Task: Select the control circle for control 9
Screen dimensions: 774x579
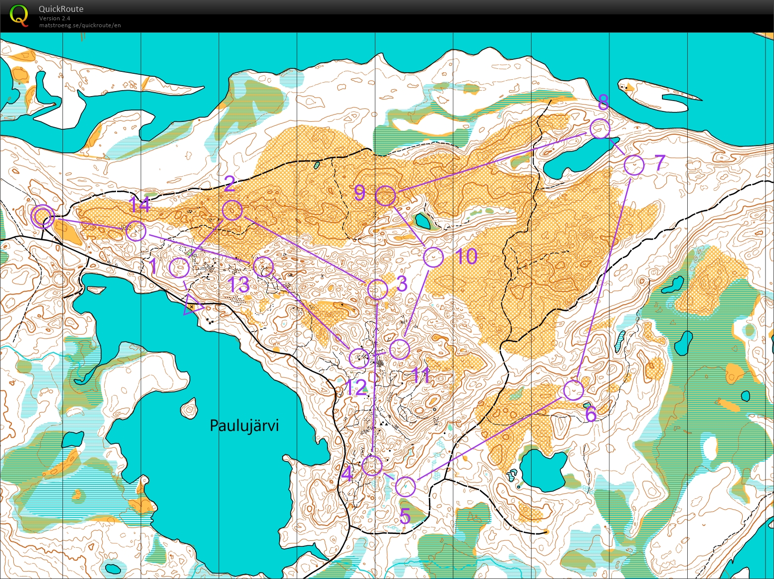Action: coord(386,197)
